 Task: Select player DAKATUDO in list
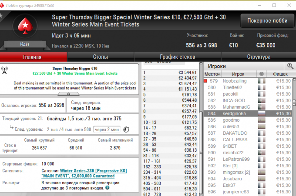(248, 133)
